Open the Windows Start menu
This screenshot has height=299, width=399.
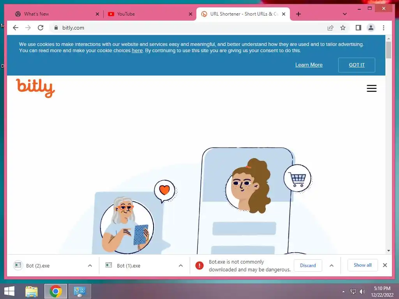pyautogui.click(x=9, y=291)
